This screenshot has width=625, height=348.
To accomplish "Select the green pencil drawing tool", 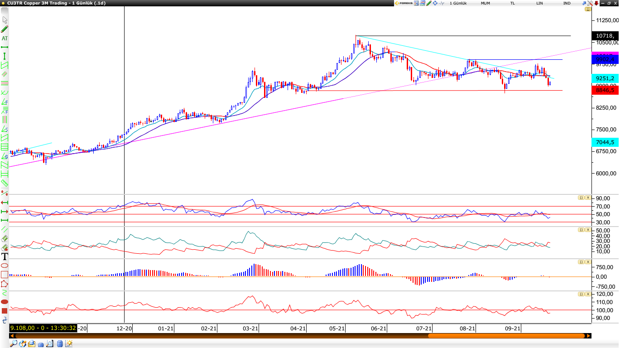I will (x=5, y=29).
